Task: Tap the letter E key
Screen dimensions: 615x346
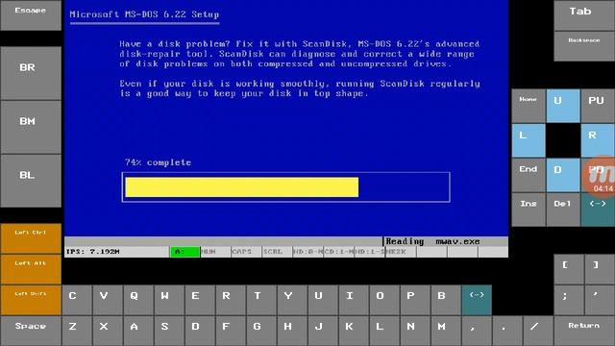Action: click(x=200, y=300)
